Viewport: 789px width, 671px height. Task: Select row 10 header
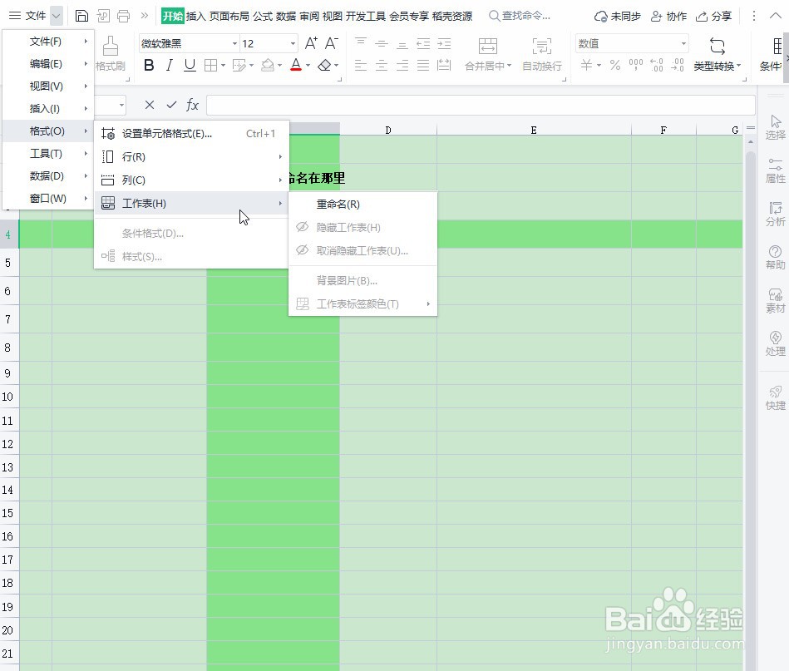[7, 397]
